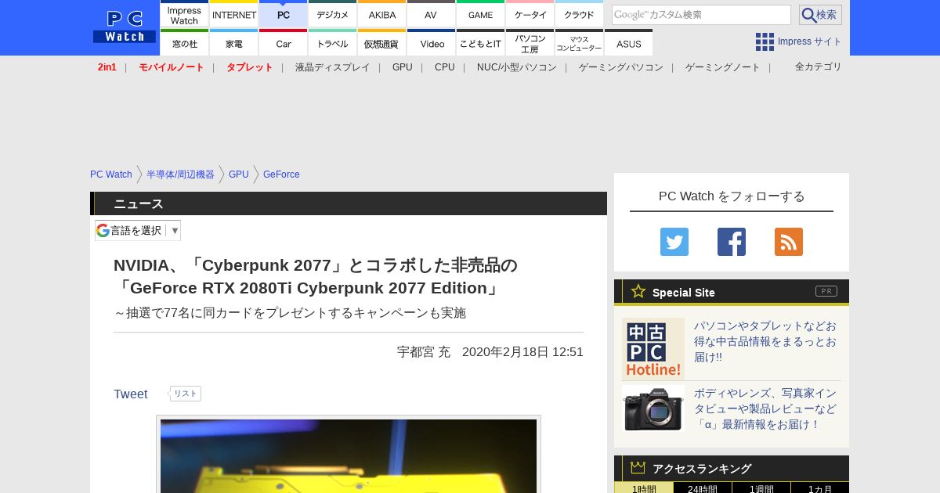Go to the NUC/小型パソコン category

point(517,67)
